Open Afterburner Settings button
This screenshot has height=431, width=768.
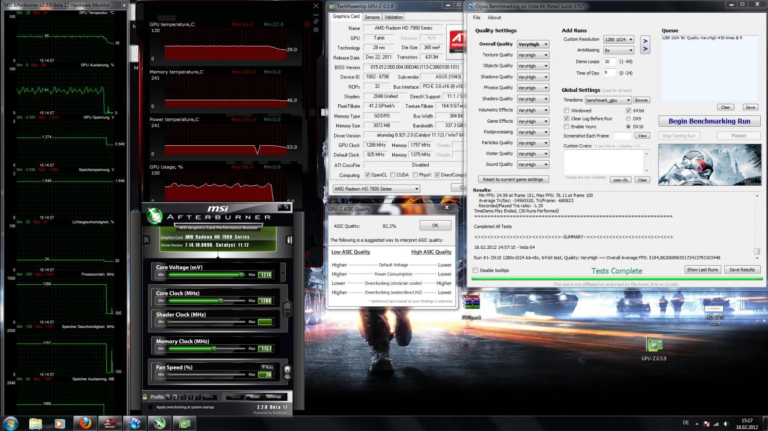pos(273,397)
